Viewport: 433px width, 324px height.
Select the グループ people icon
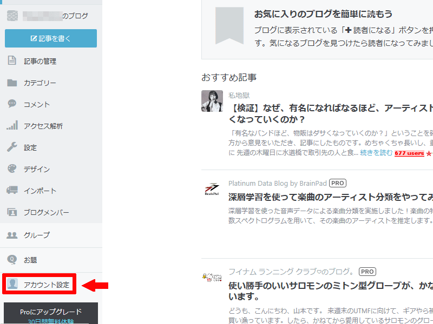12,235
